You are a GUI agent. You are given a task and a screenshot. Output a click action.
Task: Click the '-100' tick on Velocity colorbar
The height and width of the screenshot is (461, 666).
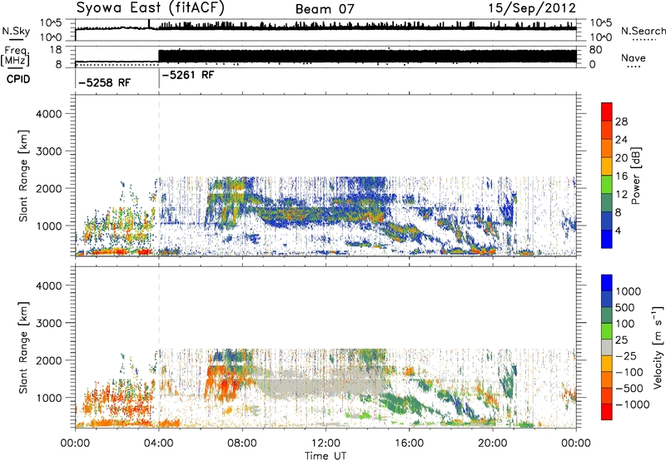click(x=630, y=372)
